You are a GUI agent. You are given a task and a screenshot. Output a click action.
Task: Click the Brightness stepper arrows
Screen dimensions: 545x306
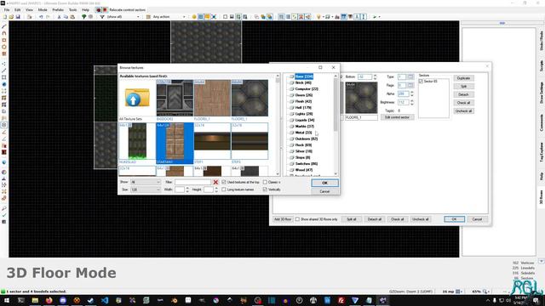[x=412, y=102]
